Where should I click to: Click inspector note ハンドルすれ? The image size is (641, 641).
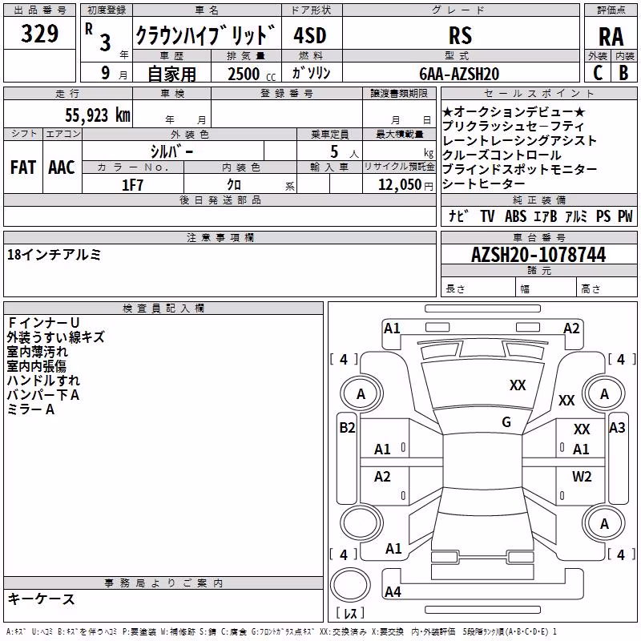click(43, 380)
